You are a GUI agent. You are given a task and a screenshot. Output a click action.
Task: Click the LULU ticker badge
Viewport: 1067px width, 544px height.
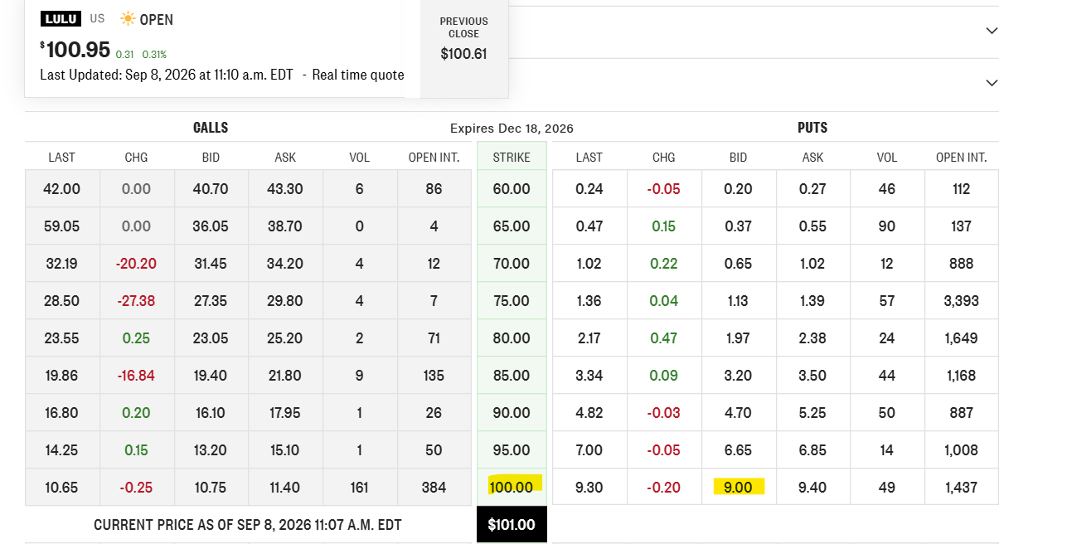point(61,19)
